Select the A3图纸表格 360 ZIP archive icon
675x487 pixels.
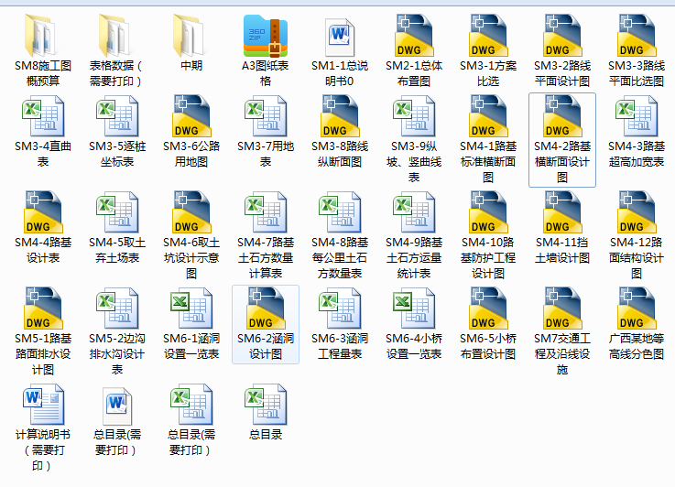tap(266, 36)
